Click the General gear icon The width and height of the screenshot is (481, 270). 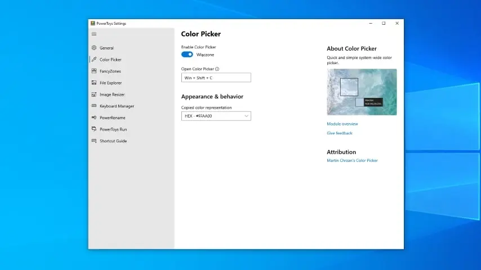[94, 48]
